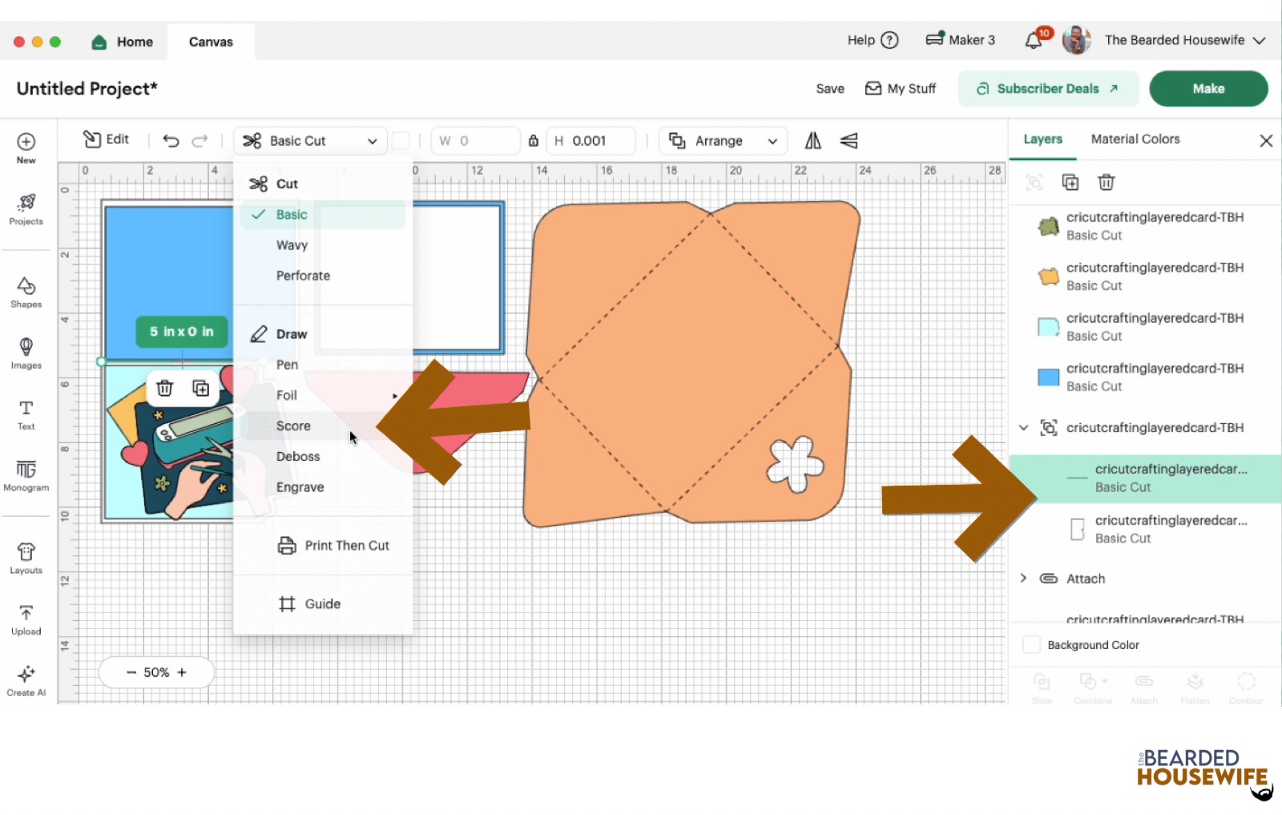
Task: Click the H height input field
Action: point(597,141)
